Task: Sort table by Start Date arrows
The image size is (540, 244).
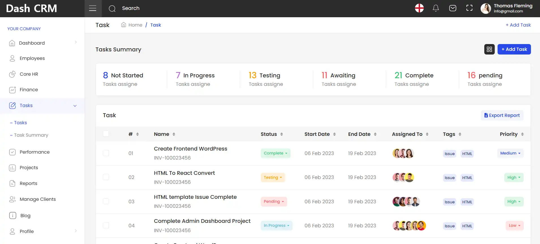Action: click(x=334, y=134)
